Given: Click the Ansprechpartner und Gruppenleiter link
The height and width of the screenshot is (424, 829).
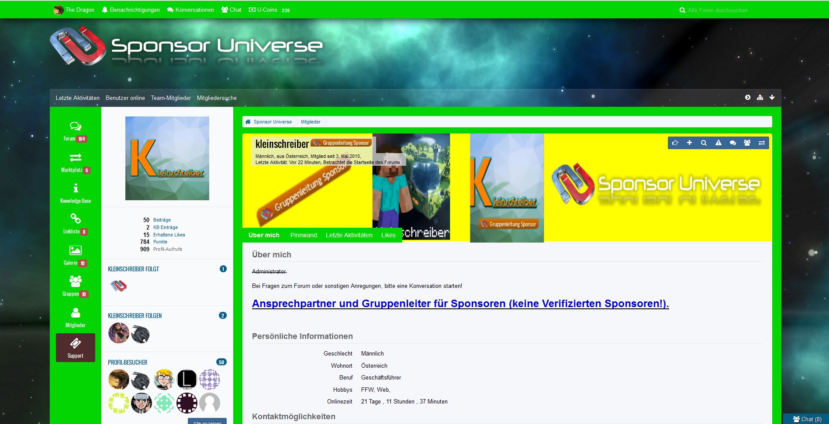Looking at the screenshot, I should tap(460, 304).
